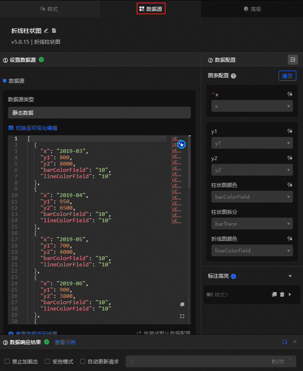Click the refresh icon in 数据响应结果 bar
Screen dimensions: 303x371
285,342
